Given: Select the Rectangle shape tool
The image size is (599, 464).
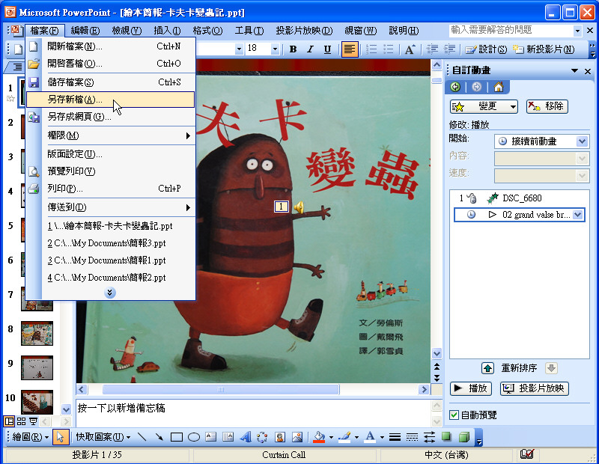Looking at the screenshot, I should 177,437.
